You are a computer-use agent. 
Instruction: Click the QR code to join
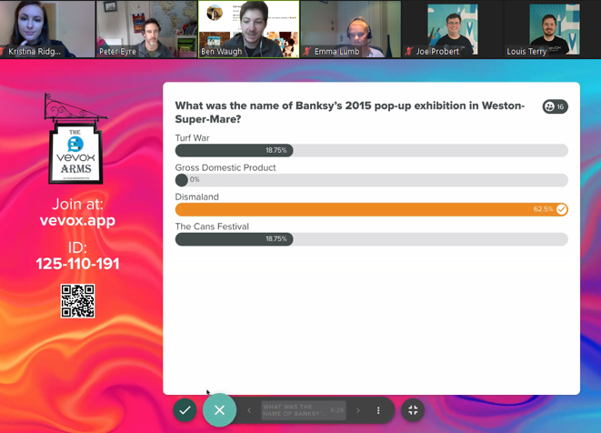pos(77,301)
